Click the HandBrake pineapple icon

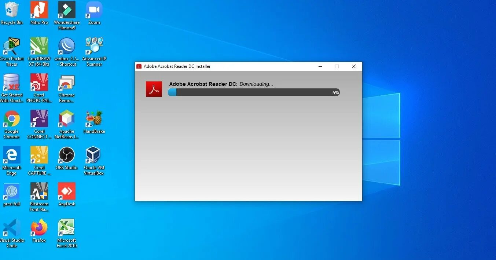[94, 119]
